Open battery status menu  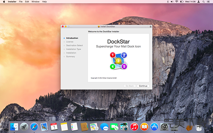point(182,2)
